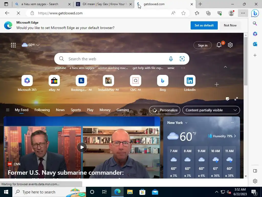Image resolution: width=262 pixels, height=197 pixels.
Task: Open the sidebar settings gear at bottom
Action: click(255, 181)
